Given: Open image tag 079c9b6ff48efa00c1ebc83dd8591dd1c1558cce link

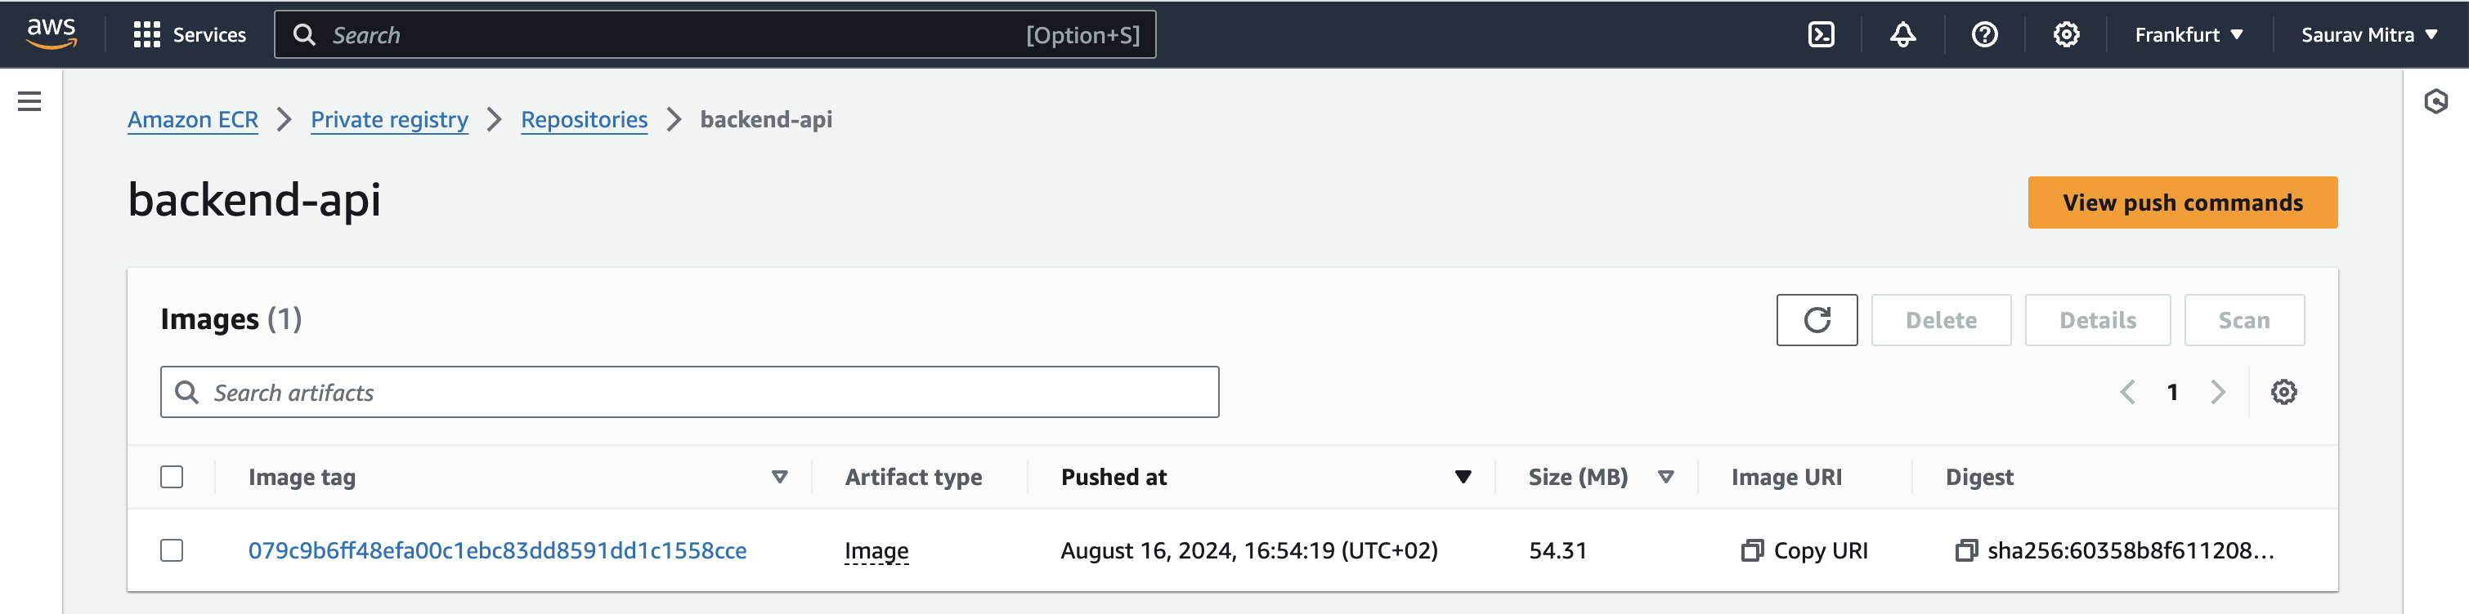Looking at the screenshot, I should (x=496, y=551).
